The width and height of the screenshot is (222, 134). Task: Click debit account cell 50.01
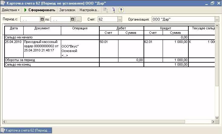pyautogui.click(x=109, y=49)
